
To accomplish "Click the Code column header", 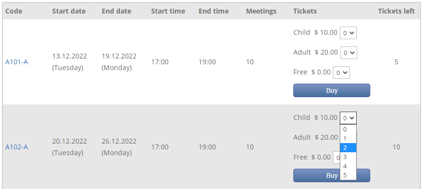I will pyautogui.click(x=14, y=11).
